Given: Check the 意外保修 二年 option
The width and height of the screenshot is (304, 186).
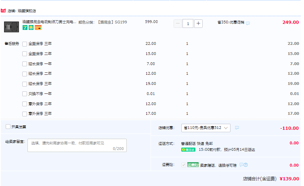Looking at the screenshot, I should [25, 104].
